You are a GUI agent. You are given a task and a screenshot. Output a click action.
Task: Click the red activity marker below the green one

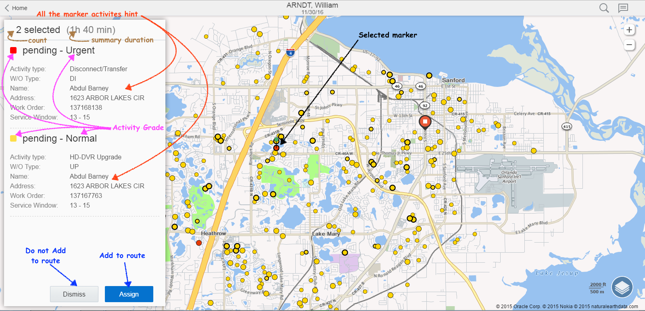point(276,148)
